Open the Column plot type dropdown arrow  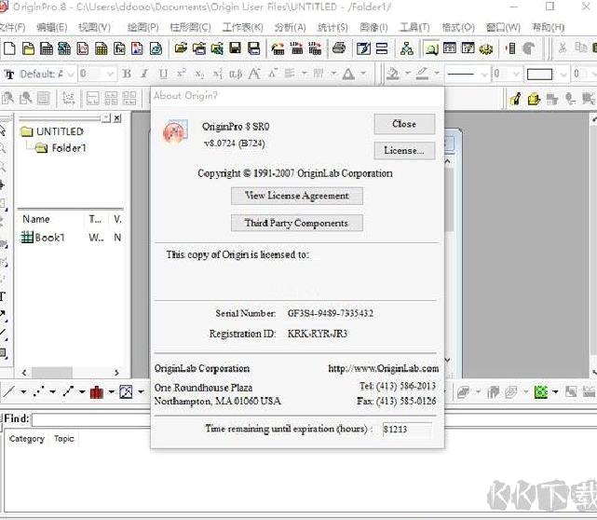point(111,391)
